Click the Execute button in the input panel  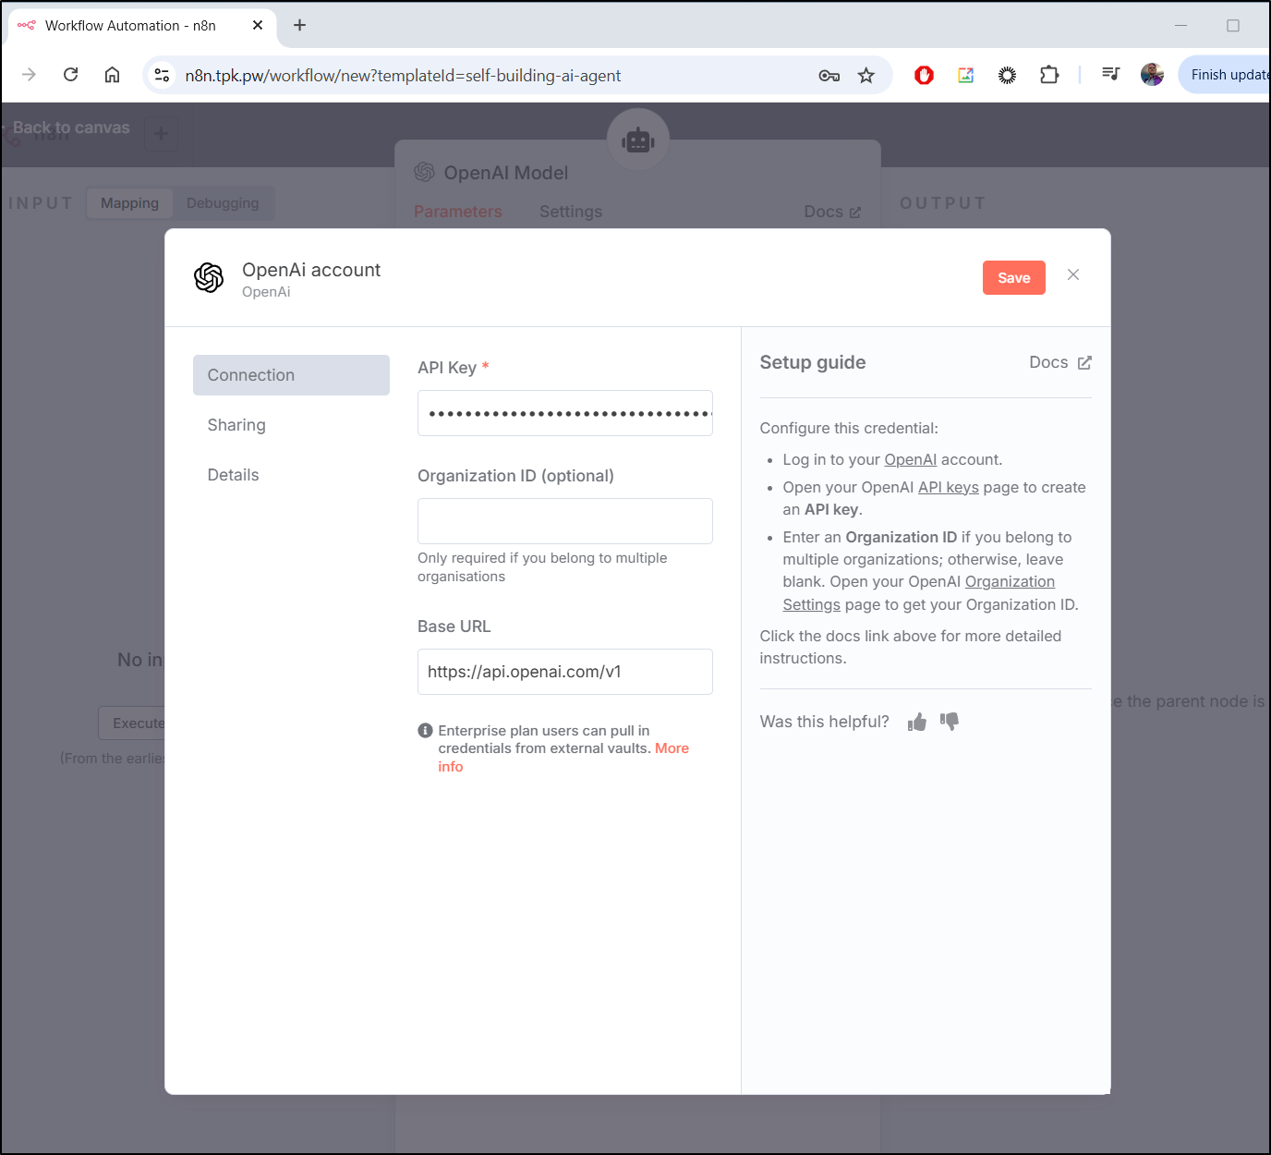(x=132, y=723)
